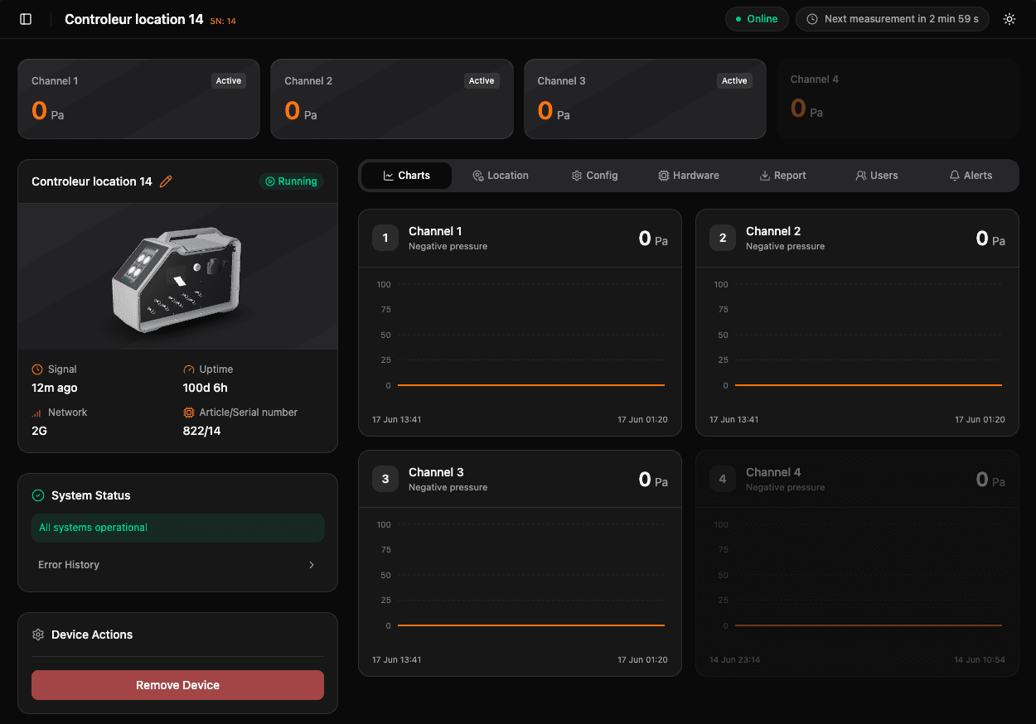Expand Error History with the chevron arrow

(x=312, y=565)
